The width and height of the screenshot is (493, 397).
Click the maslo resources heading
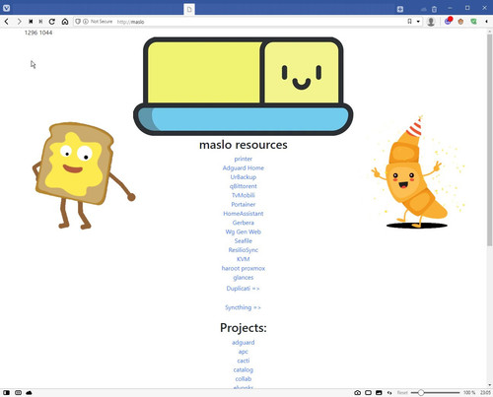[244, 145]
